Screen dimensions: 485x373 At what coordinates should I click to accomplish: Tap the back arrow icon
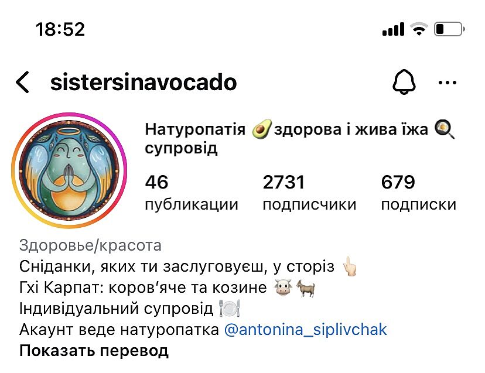pos(23,82)
